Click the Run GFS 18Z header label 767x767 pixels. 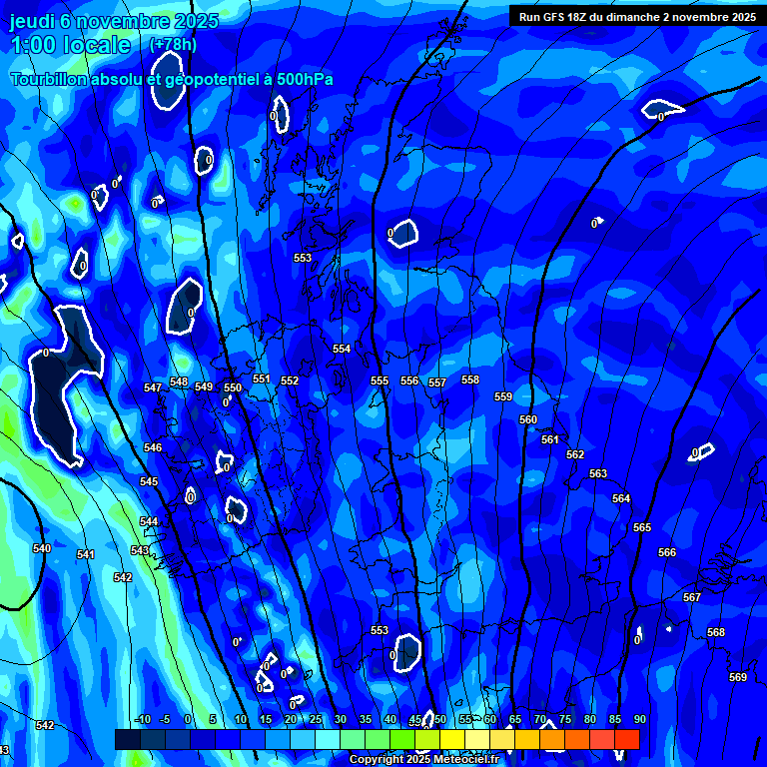pyautogui.click(x=636, y=16)
